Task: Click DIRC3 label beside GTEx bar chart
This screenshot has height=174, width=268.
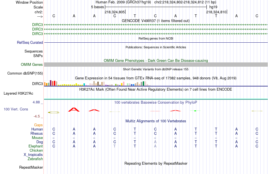Action: pos(38,84)
